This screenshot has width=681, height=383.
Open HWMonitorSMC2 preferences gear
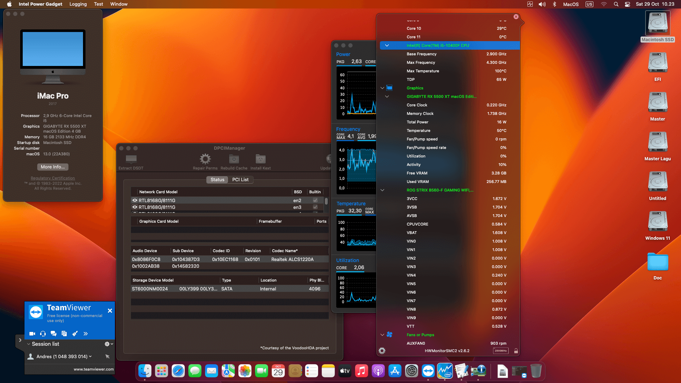point(382,351)
